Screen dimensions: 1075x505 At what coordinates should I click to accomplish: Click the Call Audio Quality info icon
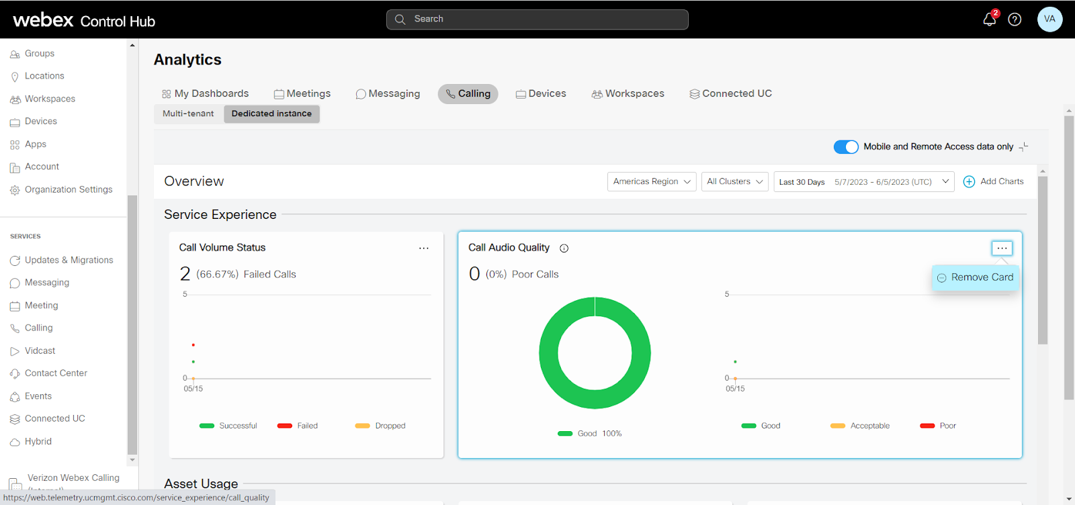[564, 248]
